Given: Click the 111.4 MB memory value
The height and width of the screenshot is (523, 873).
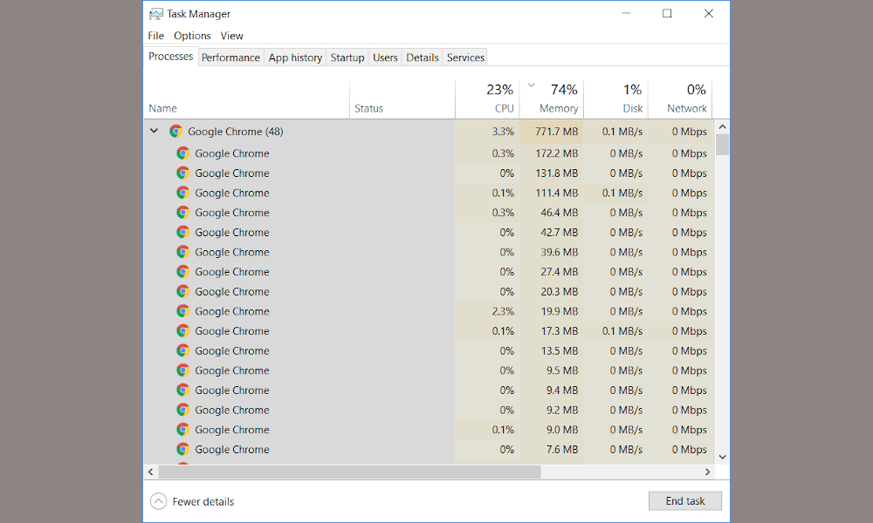Looking at the screenshot, I should tap(557, 193).
